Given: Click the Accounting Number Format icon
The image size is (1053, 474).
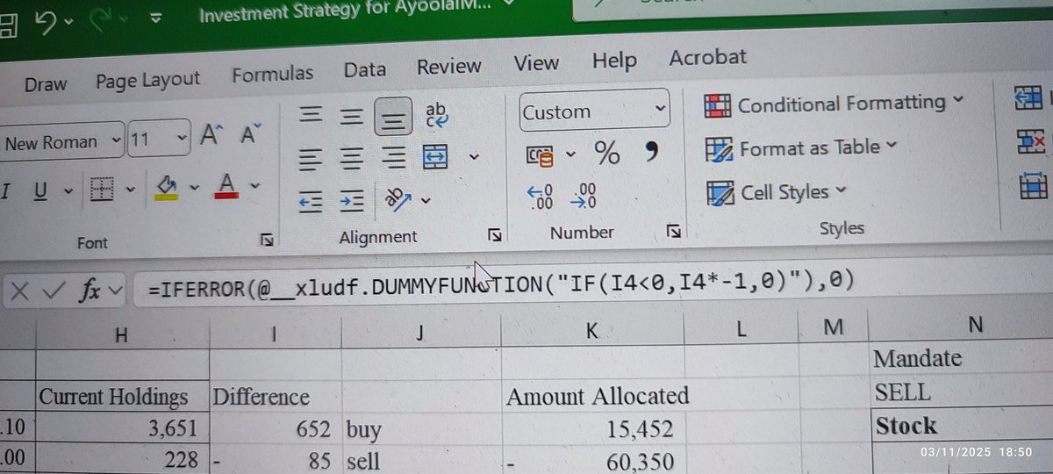Looking at the screenshot, I should click(x=539, y=156).
